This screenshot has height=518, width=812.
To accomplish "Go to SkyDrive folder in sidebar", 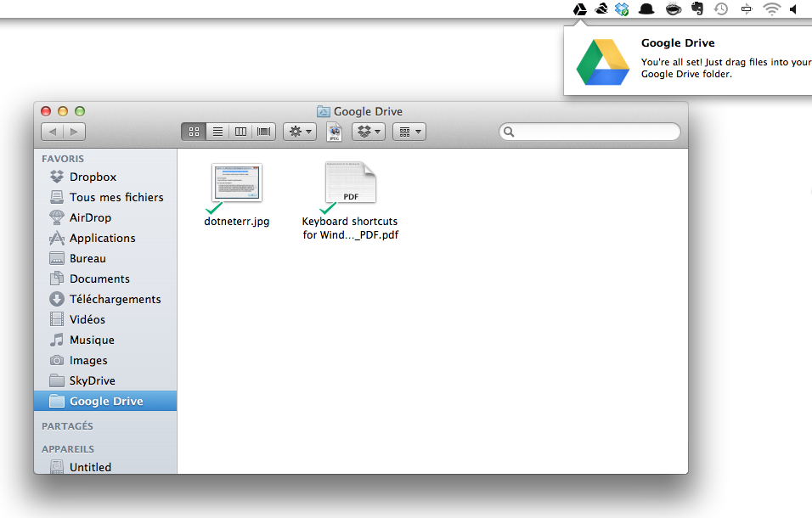I will (x=92, y=380).
